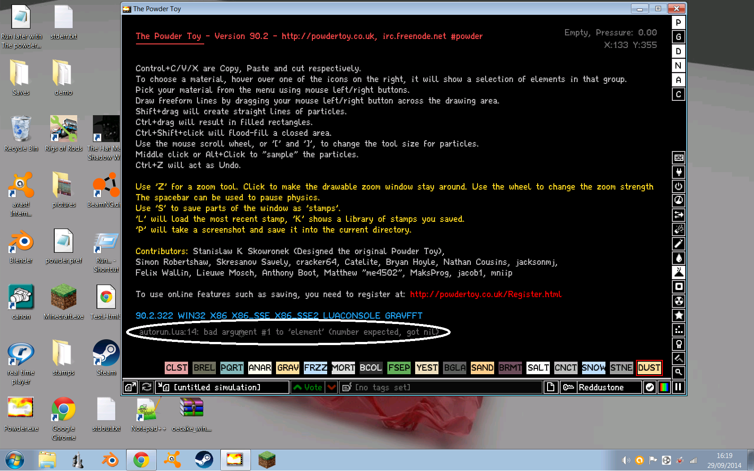The width and height of the screenshot is (754, 471).
Task: Choose the YEST element
Action: [x=427, y=368]
